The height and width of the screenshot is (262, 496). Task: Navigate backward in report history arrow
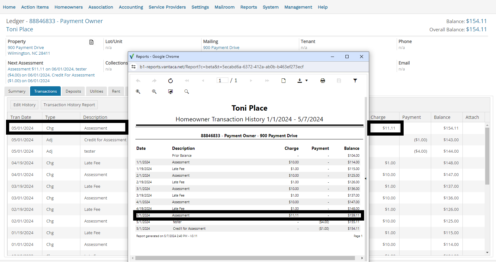138,81
